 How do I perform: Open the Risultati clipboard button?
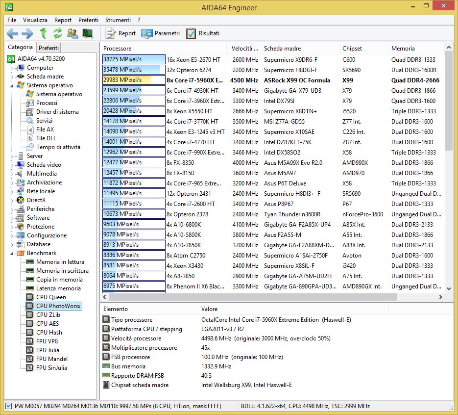click(x=202, y=33)
